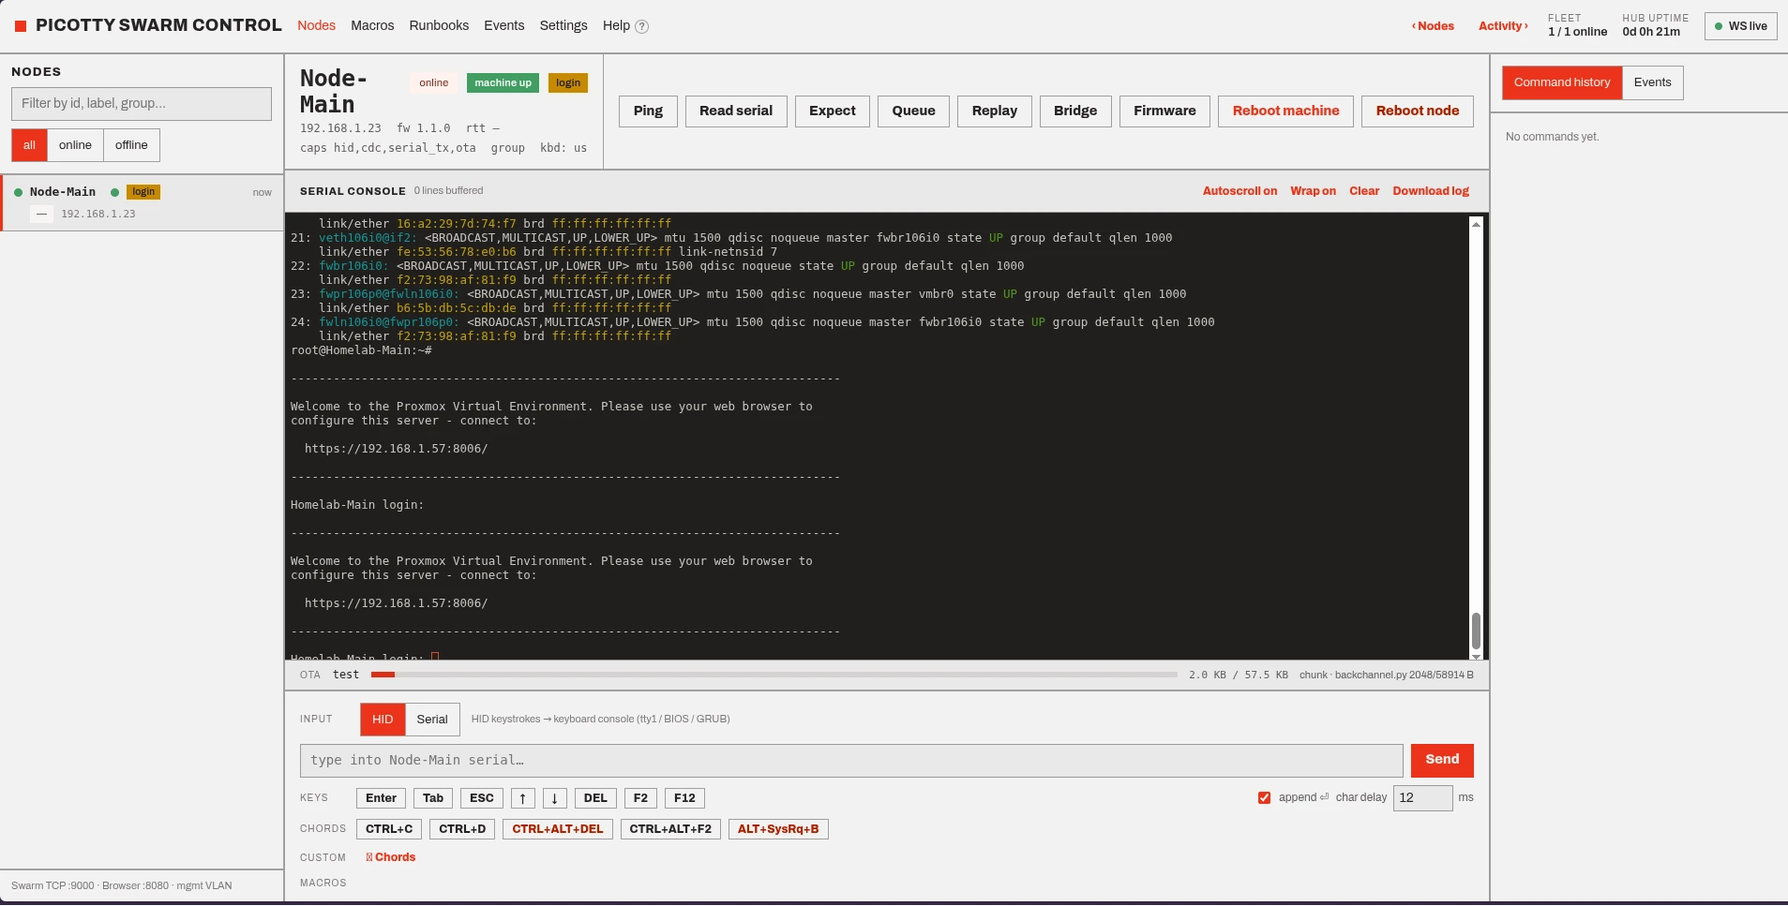The height and width of the screenshot is (906, 1788).
Task: Click the machine up badge
Action: coord(503,82)
